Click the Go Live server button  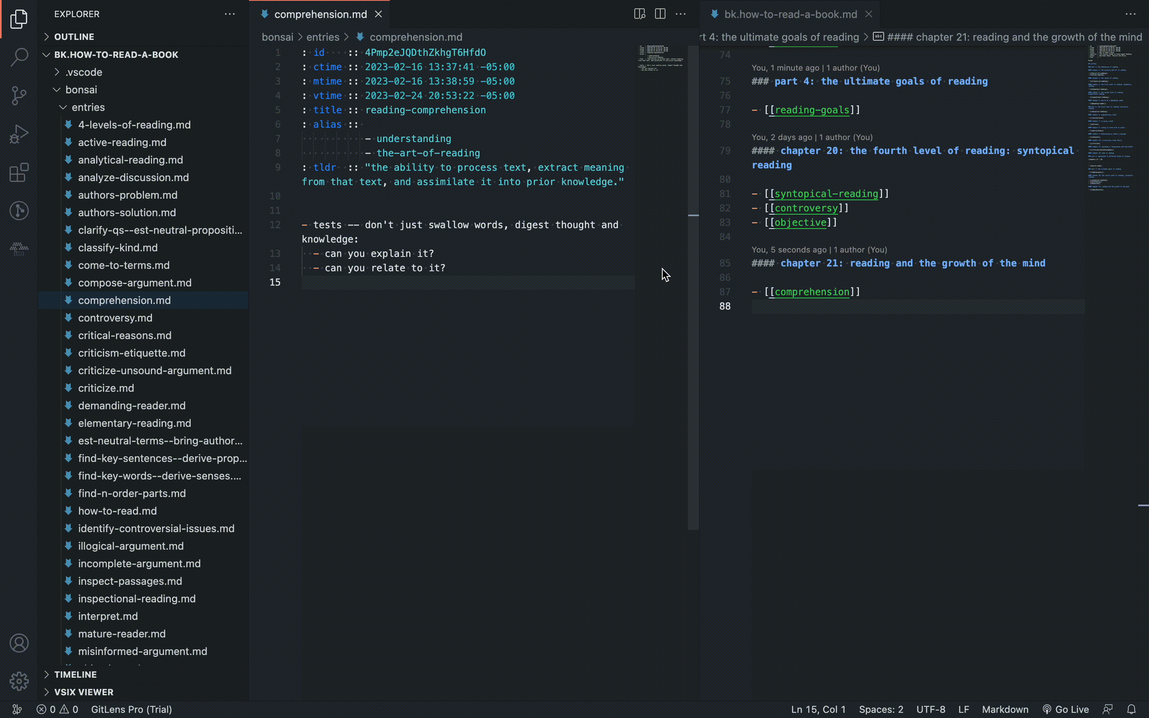(x=1066, y=709)
